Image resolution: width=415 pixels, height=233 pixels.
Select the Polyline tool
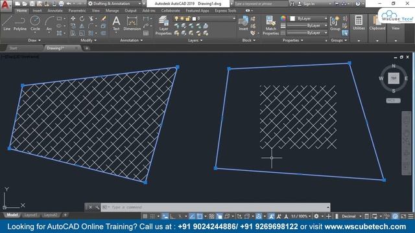pyautogui.click(x=20, y=23)
